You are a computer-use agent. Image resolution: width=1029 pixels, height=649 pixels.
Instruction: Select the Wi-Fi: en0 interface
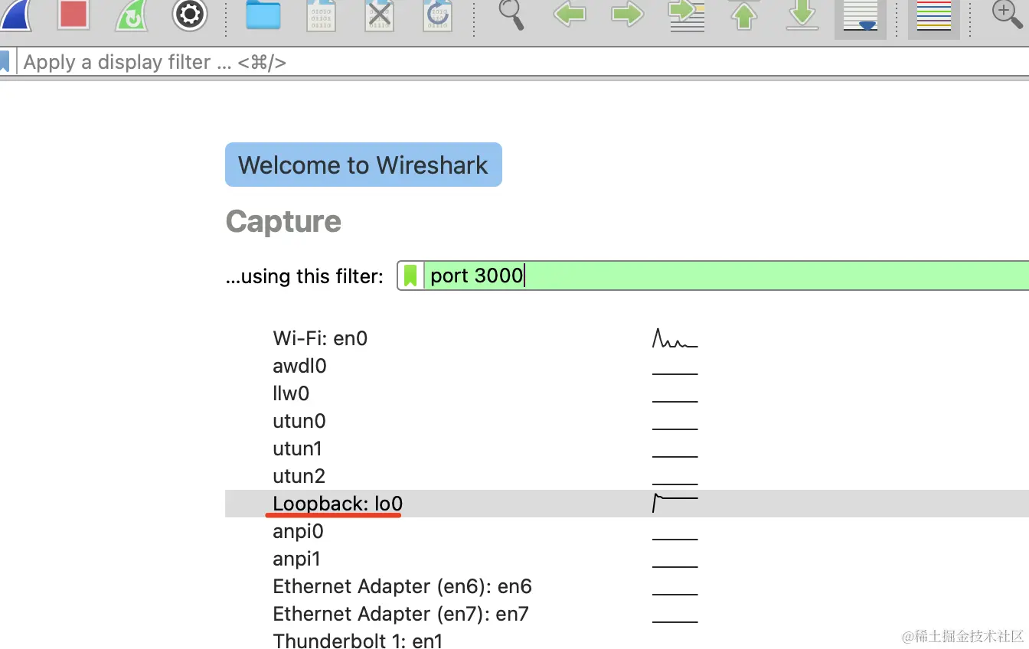627,338
